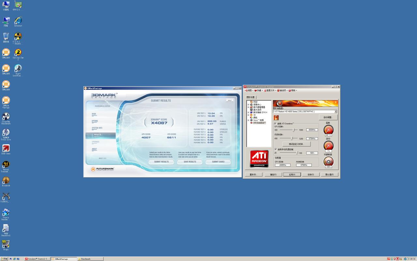Click the Auto-Tune button in Overdrive

click(x=328, y=117)
